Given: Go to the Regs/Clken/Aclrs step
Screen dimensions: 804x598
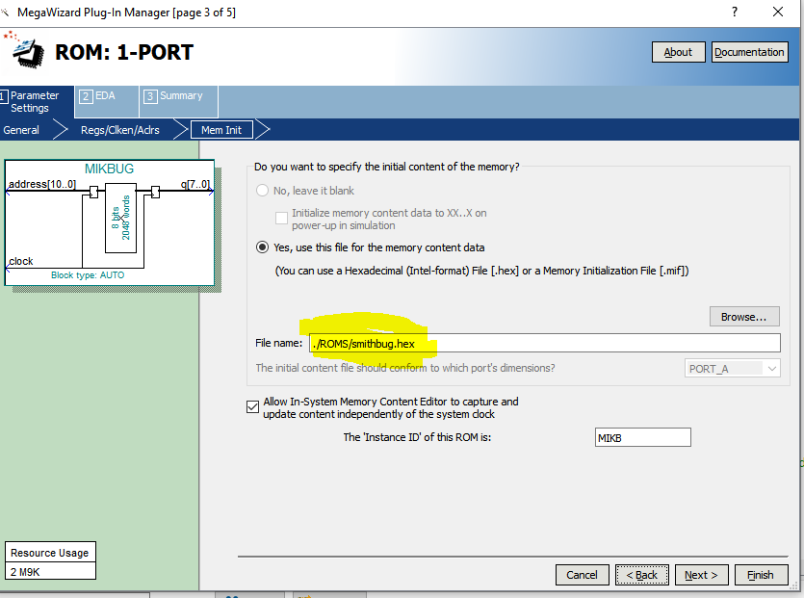Looking at the screenshot, I should (x=119, y=130).
